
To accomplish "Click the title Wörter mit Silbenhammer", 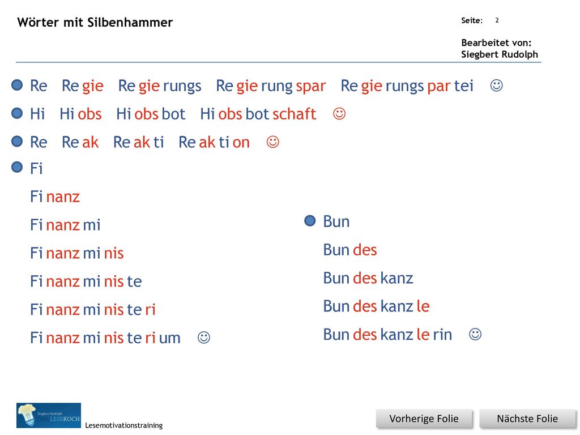I will coord(95,23).
